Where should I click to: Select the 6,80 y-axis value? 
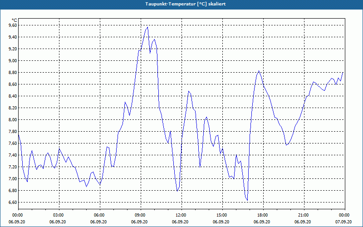(x=12, y=191)
